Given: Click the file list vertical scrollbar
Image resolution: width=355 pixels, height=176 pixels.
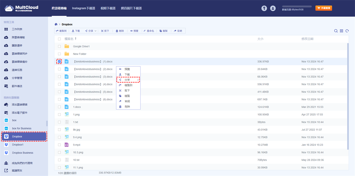Looking at the screenshot, I should pyautogui.click(x=348, y=94).
